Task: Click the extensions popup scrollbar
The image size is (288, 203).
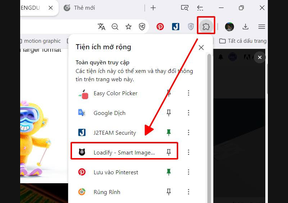Action: [209, 128]
